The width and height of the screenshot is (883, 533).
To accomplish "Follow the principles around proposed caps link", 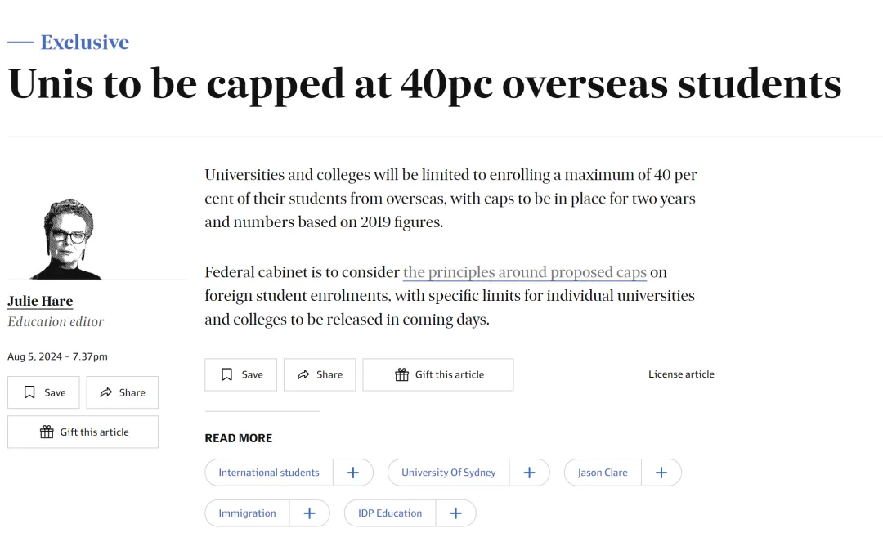I will (525, 272).
